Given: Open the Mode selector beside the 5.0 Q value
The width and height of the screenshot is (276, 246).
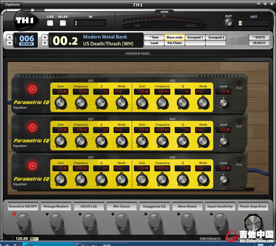Looking at the screenshot, I should pos(203,168).
